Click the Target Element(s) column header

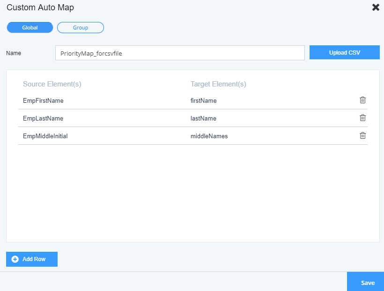218,84
